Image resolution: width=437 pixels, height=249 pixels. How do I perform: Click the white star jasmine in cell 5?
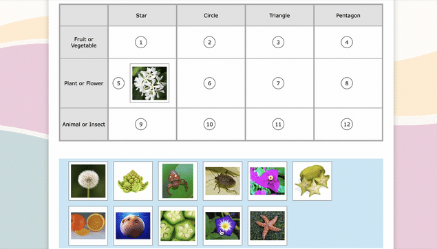149,83
